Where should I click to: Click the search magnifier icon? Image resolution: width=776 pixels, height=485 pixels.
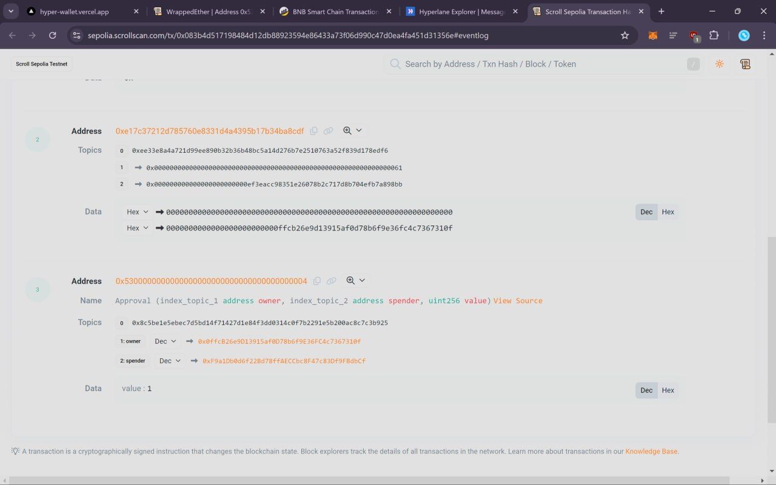point(395,64)
